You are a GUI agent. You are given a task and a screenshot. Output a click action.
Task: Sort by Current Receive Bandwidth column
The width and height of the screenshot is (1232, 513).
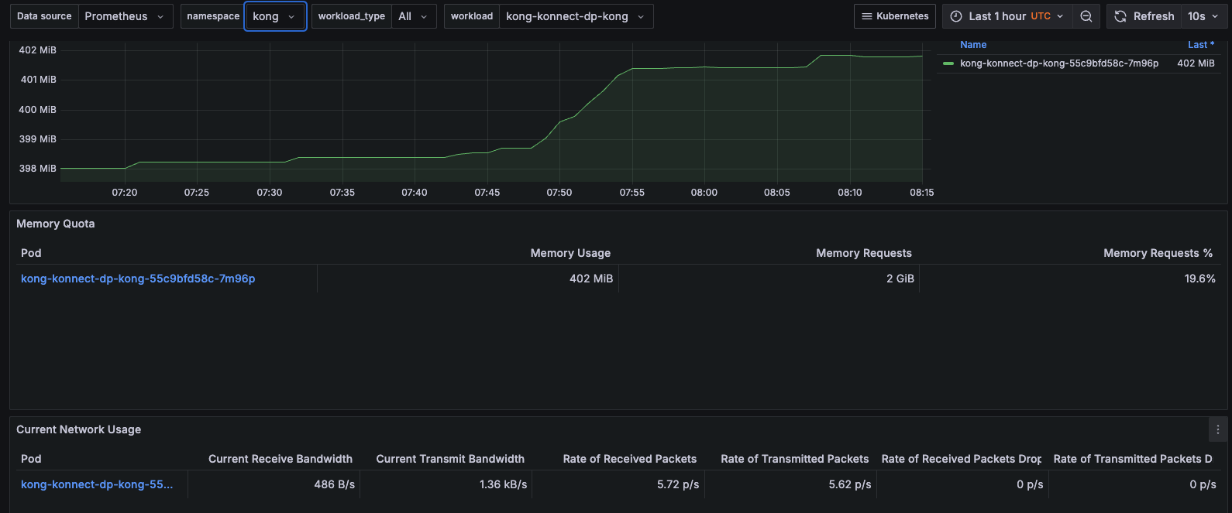click(280, 459)
